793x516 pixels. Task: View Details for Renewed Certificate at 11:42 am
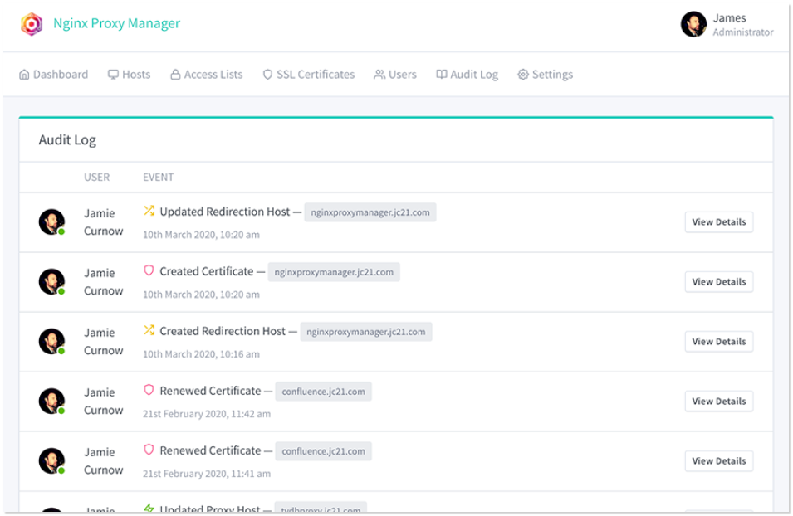[x=718, y=402]
